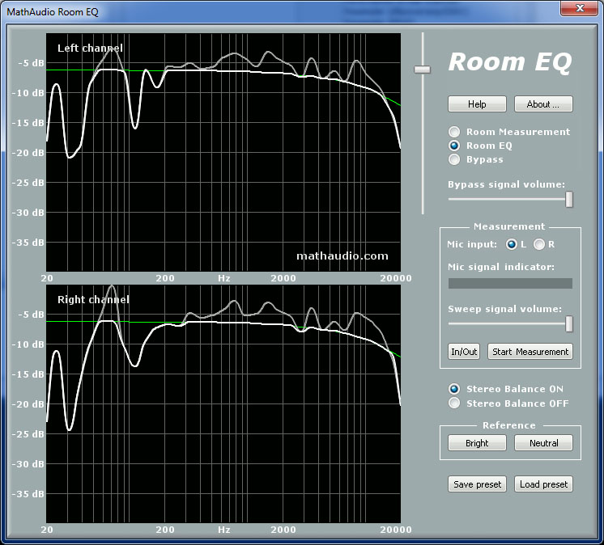The height and width of the screenshot is (545, 604).
Task: Click the About ... button
Action: click(x=543, y=104)
